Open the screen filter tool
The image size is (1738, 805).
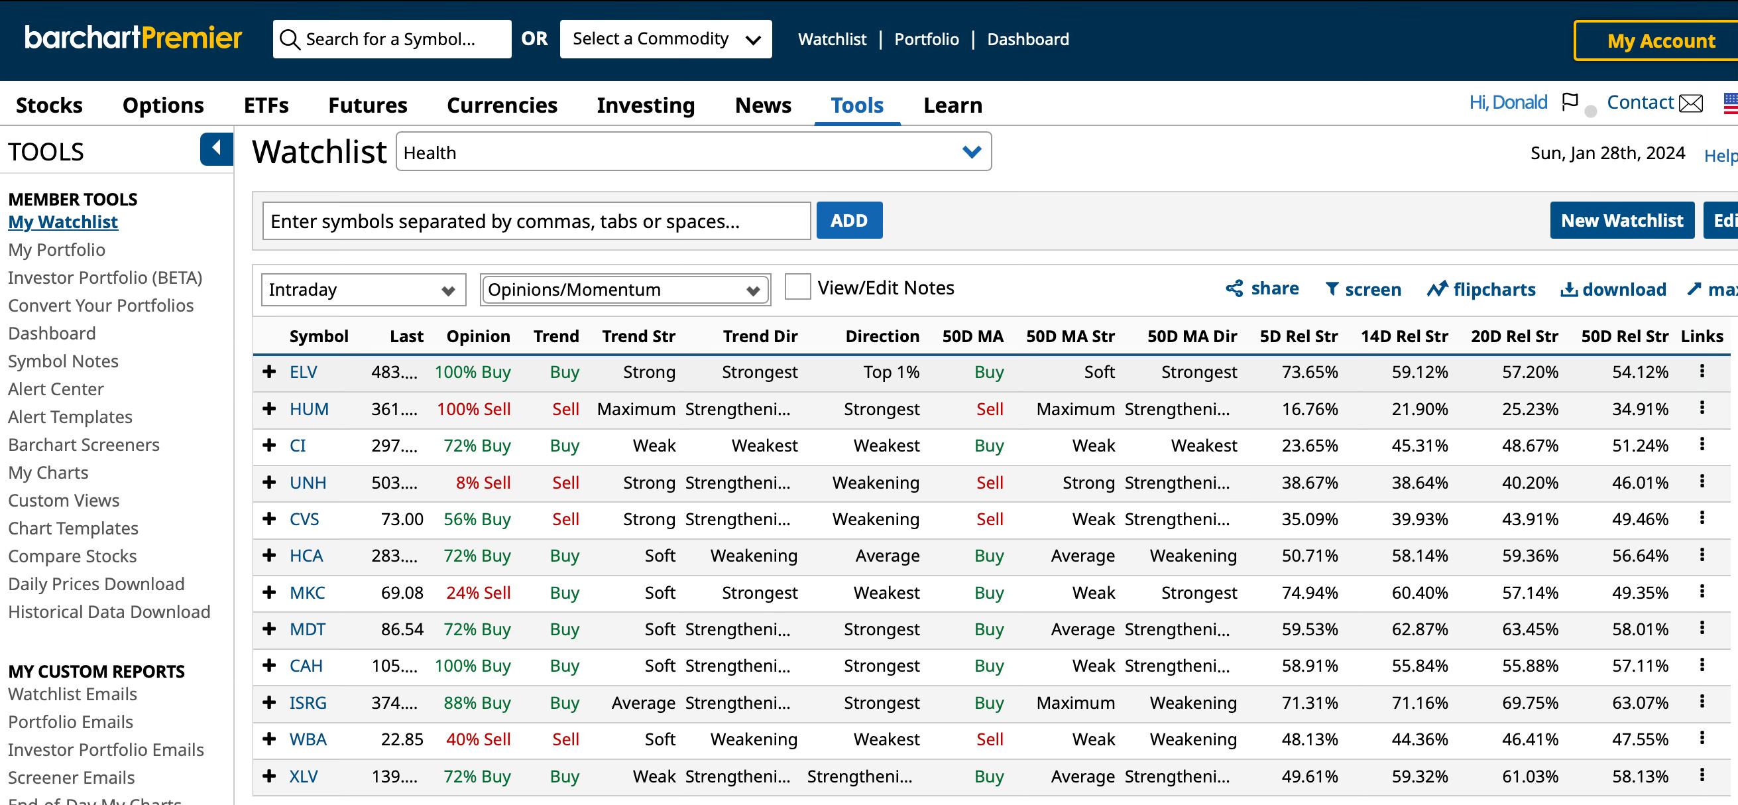click(1363, 290)
